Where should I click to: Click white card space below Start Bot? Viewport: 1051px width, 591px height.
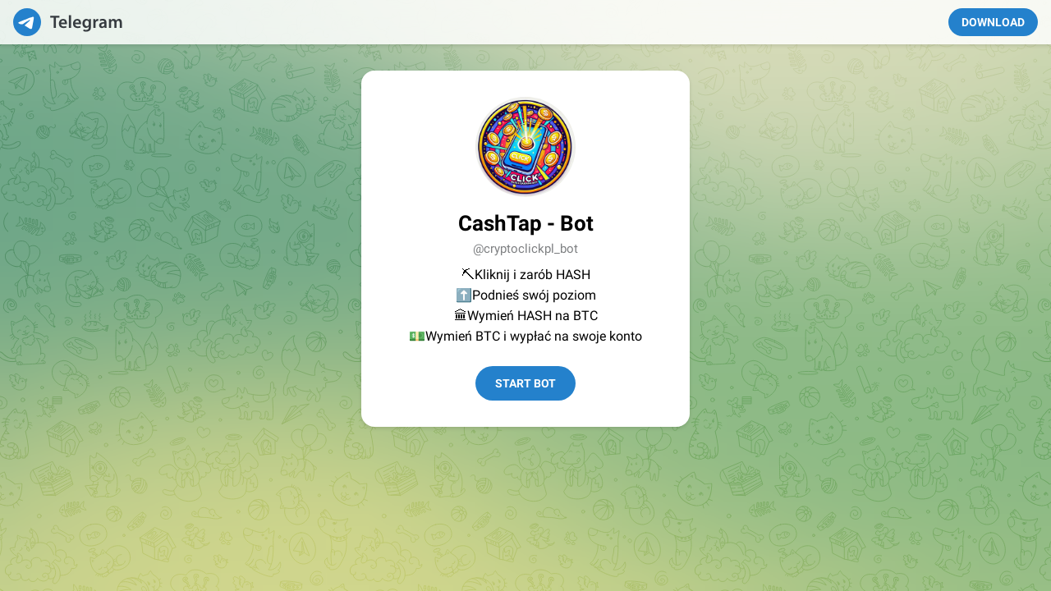point(525,414)
